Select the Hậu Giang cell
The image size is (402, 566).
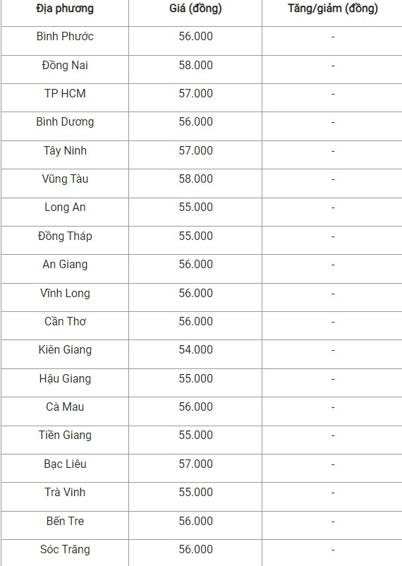65,379
